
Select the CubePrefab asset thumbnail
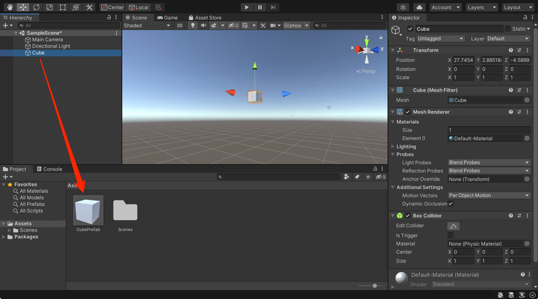point(88,210)
